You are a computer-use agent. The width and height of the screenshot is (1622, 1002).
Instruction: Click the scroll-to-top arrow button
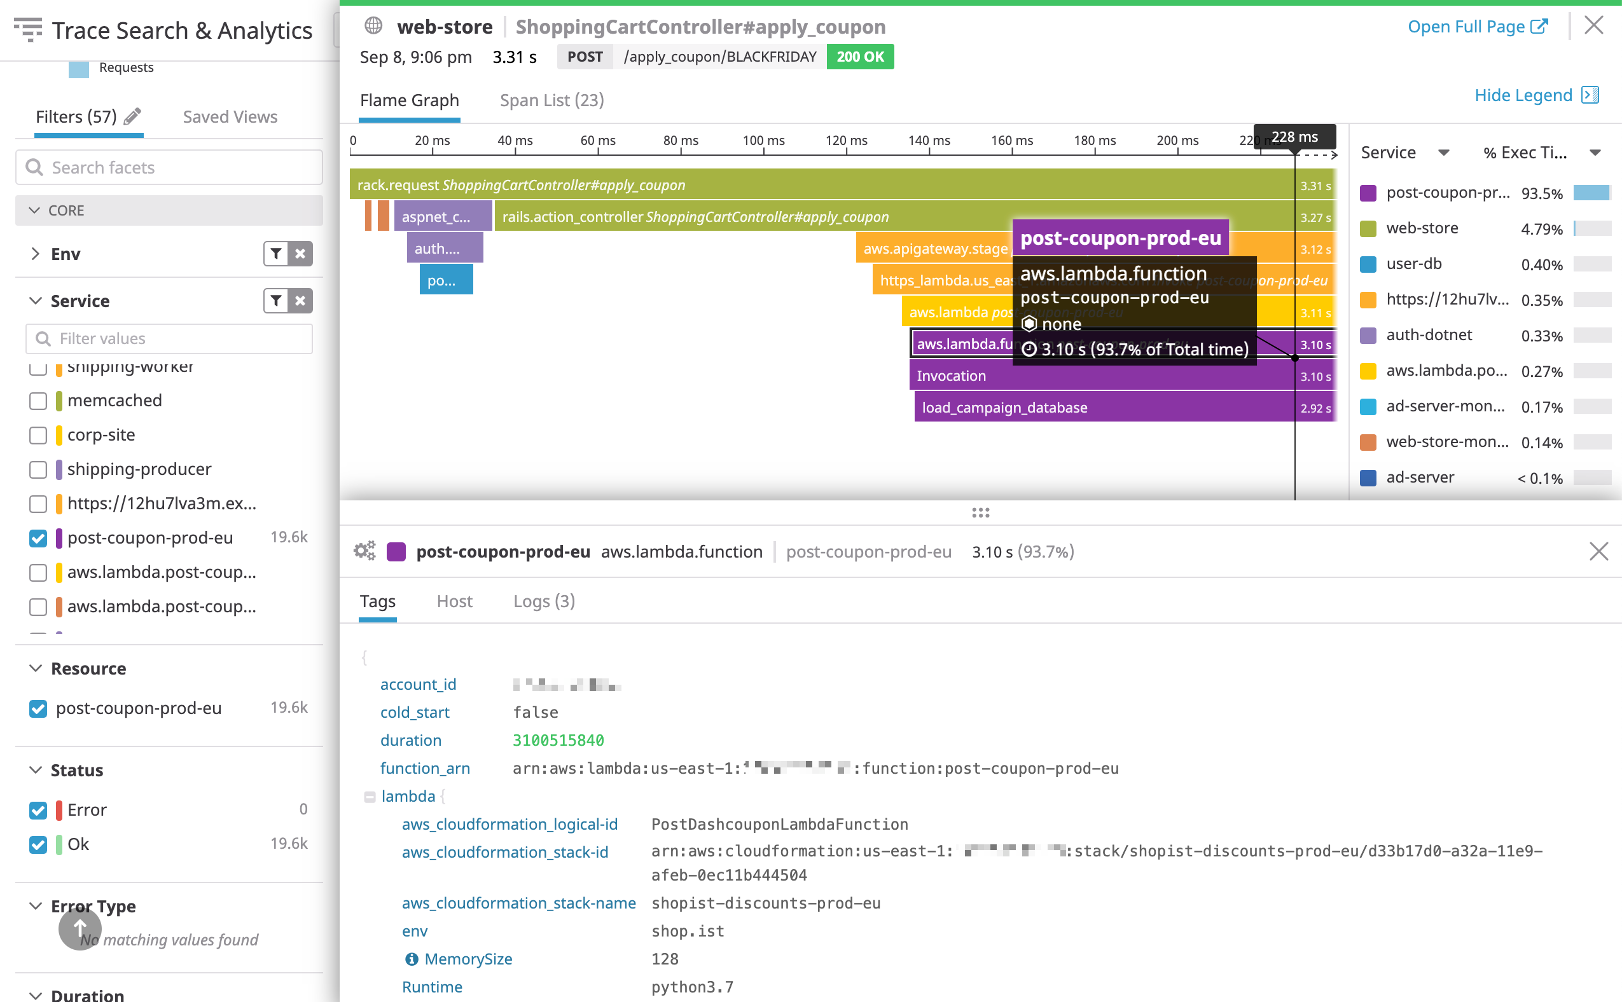click(80, 929)
